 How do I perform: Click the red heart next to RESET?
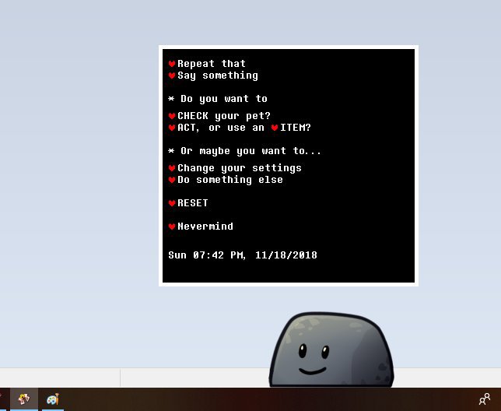(x=172, y=203)
